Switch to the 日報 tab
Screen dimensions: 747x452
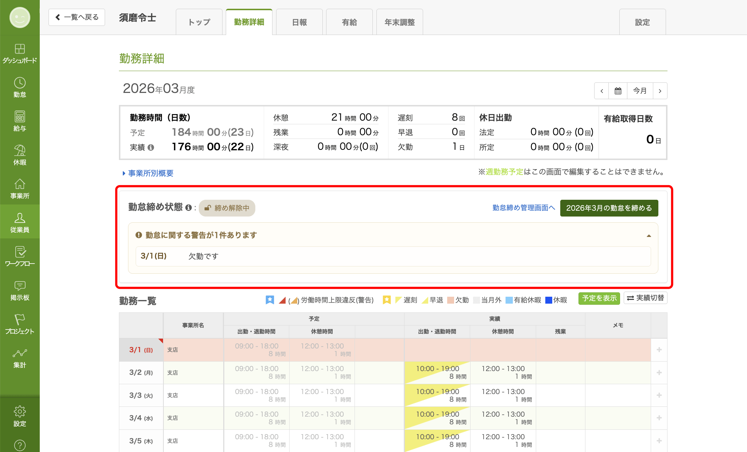(x=299, y=22)
